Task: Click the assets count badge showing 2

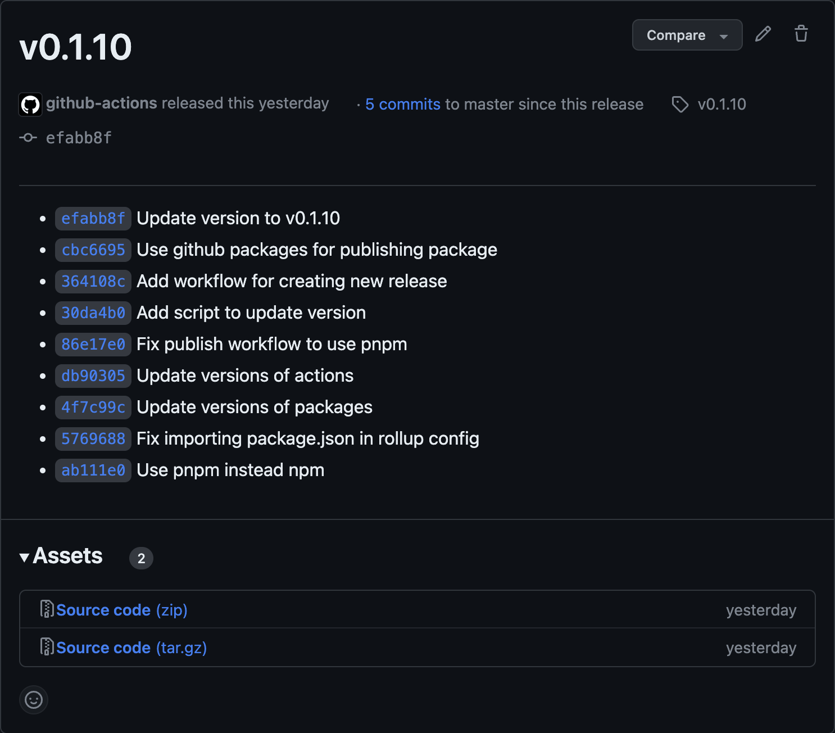Action: [141, 558]
